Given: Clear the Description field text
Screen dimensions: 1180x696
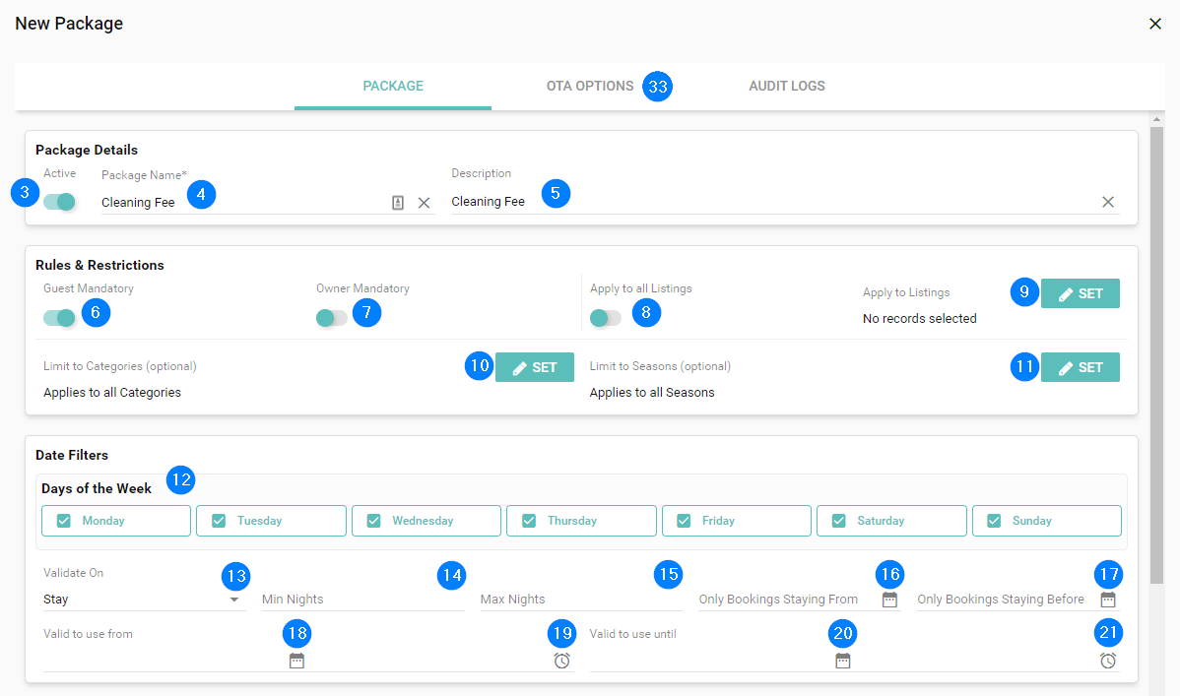Looking at the screenshot, I should pos(1108,202).
